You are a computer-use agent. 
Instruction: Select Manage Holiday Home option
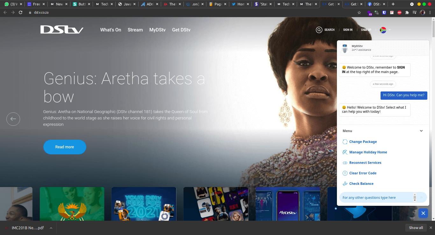[x=368, y=152]
